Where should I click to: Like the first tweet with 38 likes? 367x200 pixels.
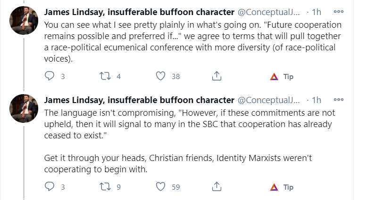click(x=161, y=76)
